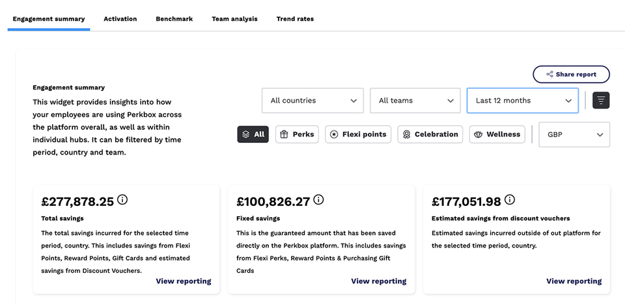625x304 pixels.
Task: Change currency with the GBP dropdown
Action: (574, 134)
